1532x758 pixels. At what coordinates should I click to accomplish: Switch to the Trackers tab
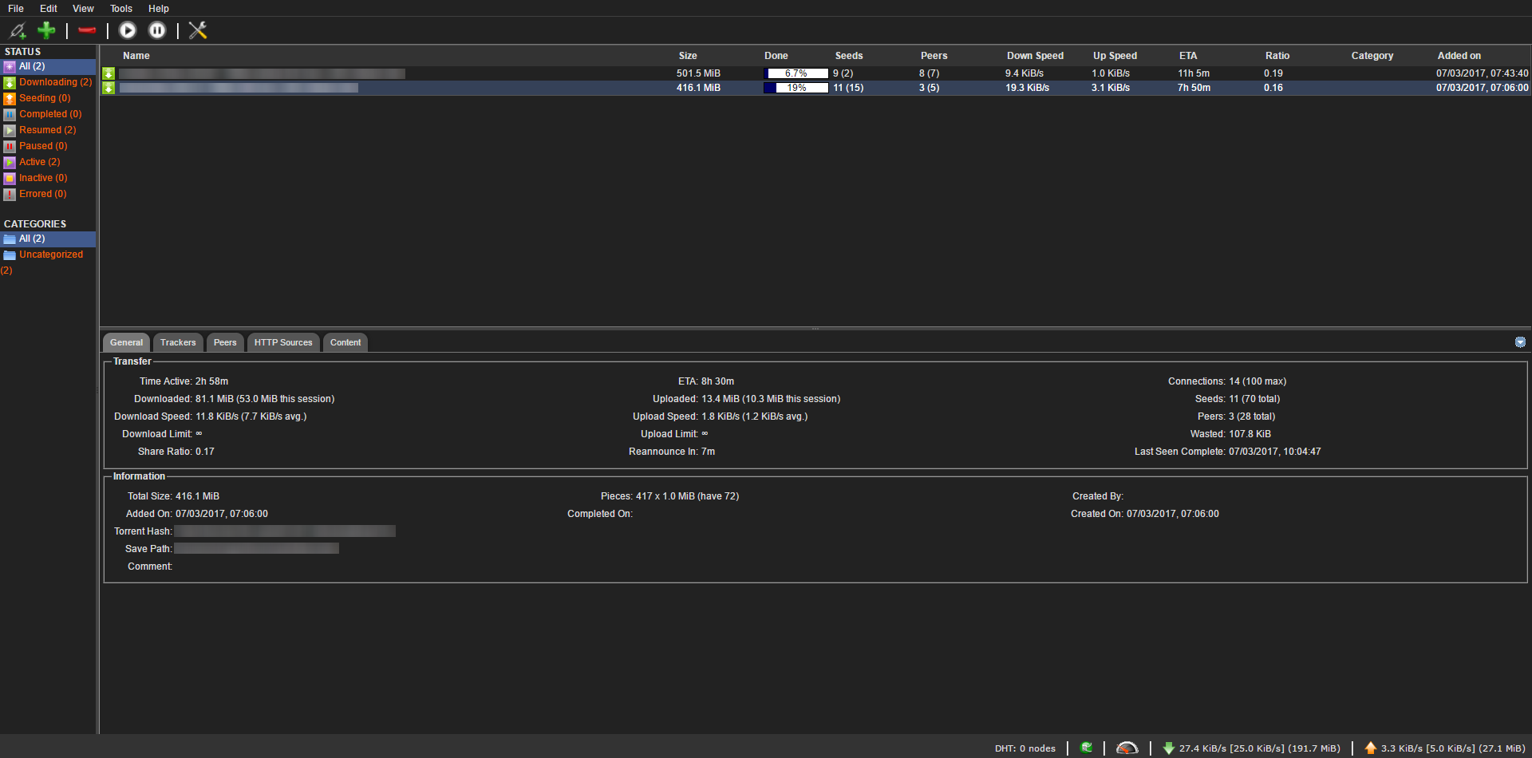177,342
